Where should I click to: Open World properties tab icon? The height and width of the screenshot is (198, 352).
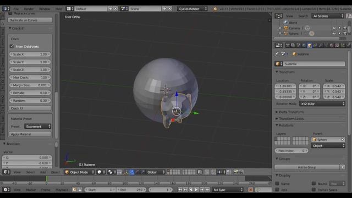[304, 45]
